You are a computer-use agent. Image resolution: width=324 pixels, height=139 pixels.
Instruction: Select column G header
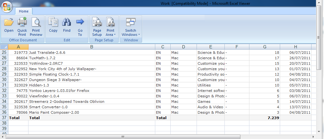264,47
